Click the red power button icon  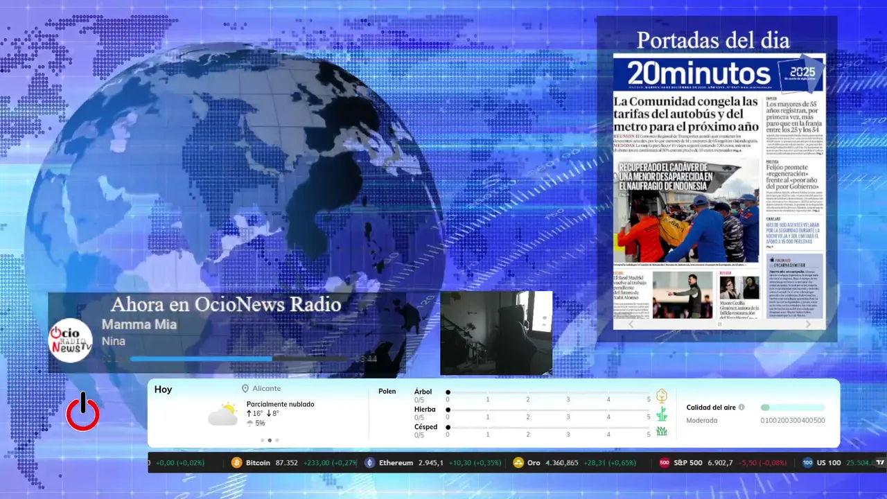click(82, 412)
